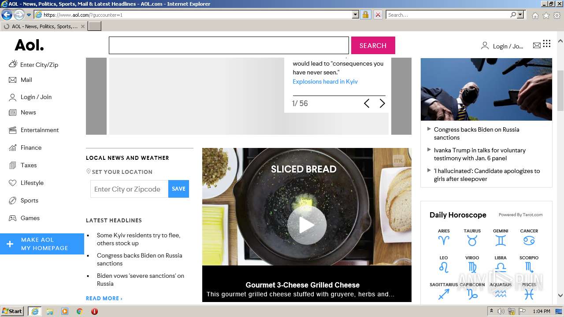Image resolution: width=564 pixels, height=317 pixels.
Task: Show hidden tray icons arrow
Action: click(x=491, y=311)
